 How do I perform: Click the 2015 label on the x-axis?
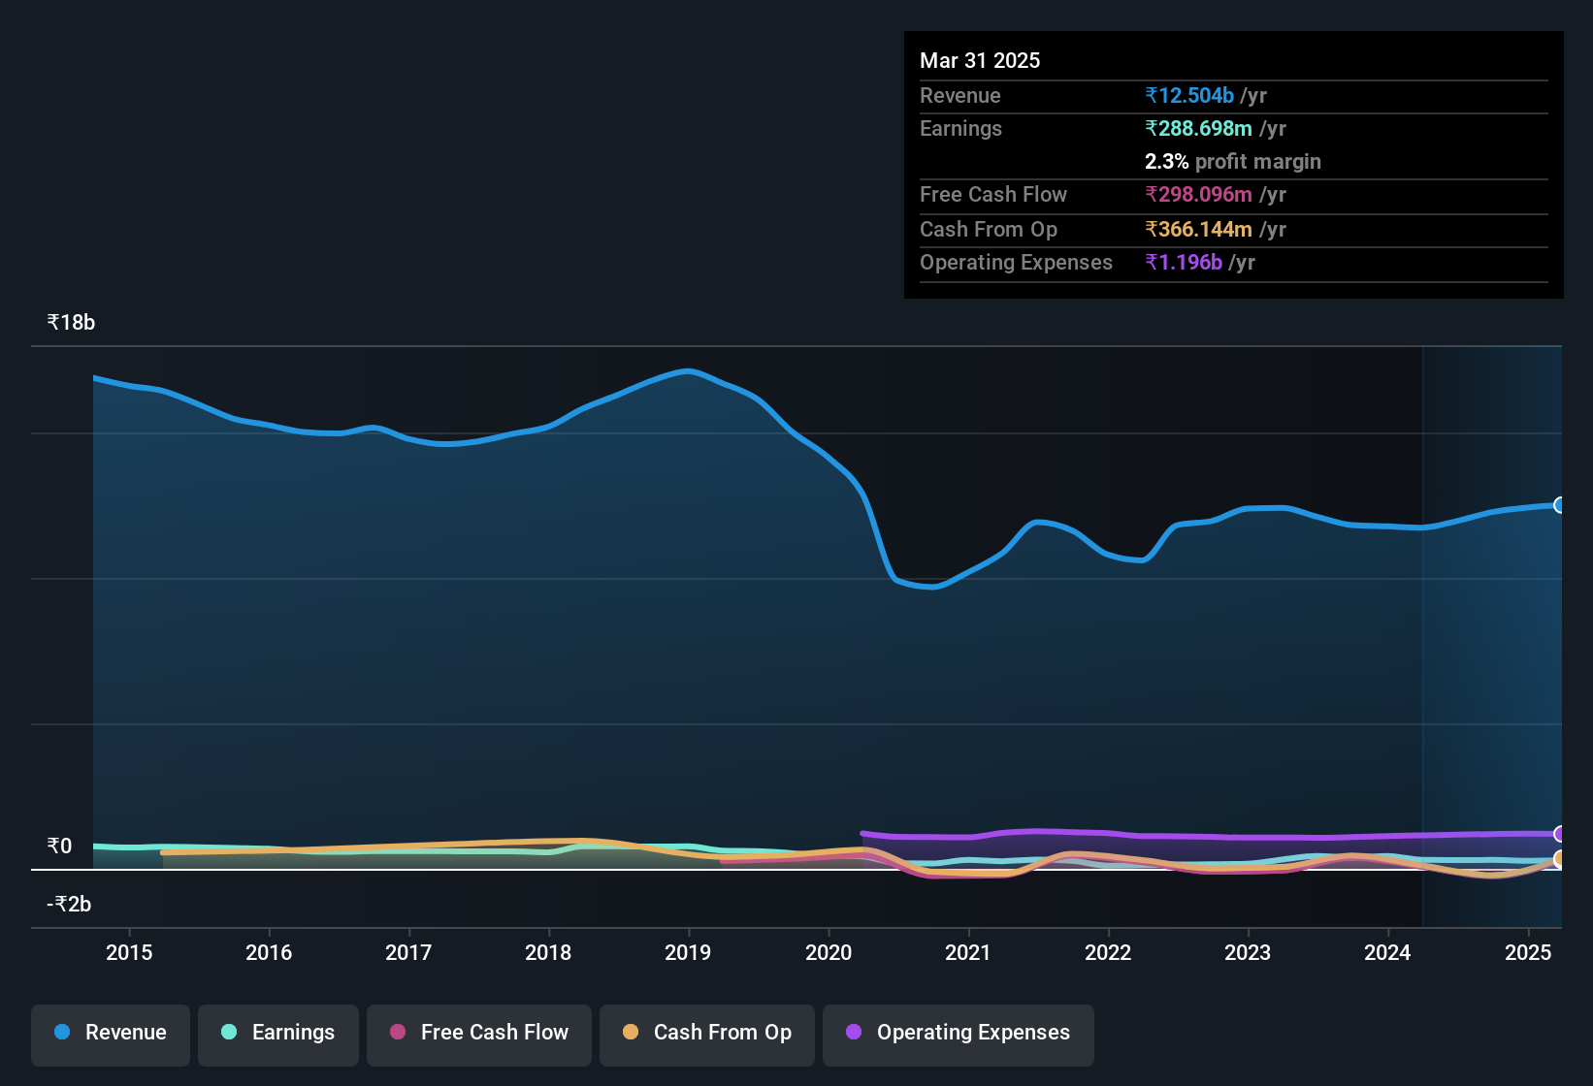pyautogui.click(x=129, y=952)
